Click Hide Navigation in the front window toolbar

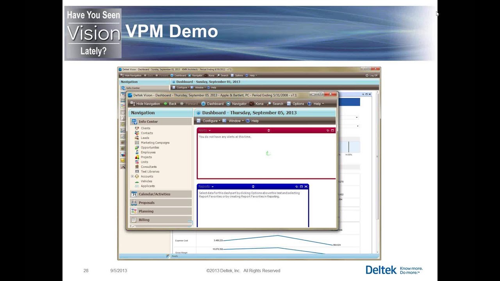coord(145,104)
